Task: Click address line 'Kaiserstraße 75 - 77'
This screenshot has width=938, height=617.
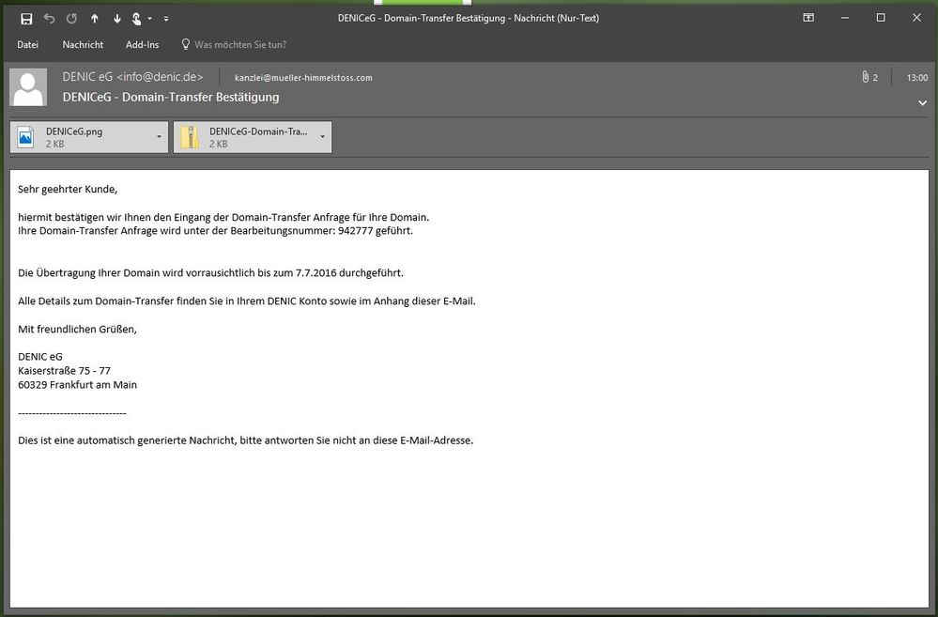Action: pos(64,370)
